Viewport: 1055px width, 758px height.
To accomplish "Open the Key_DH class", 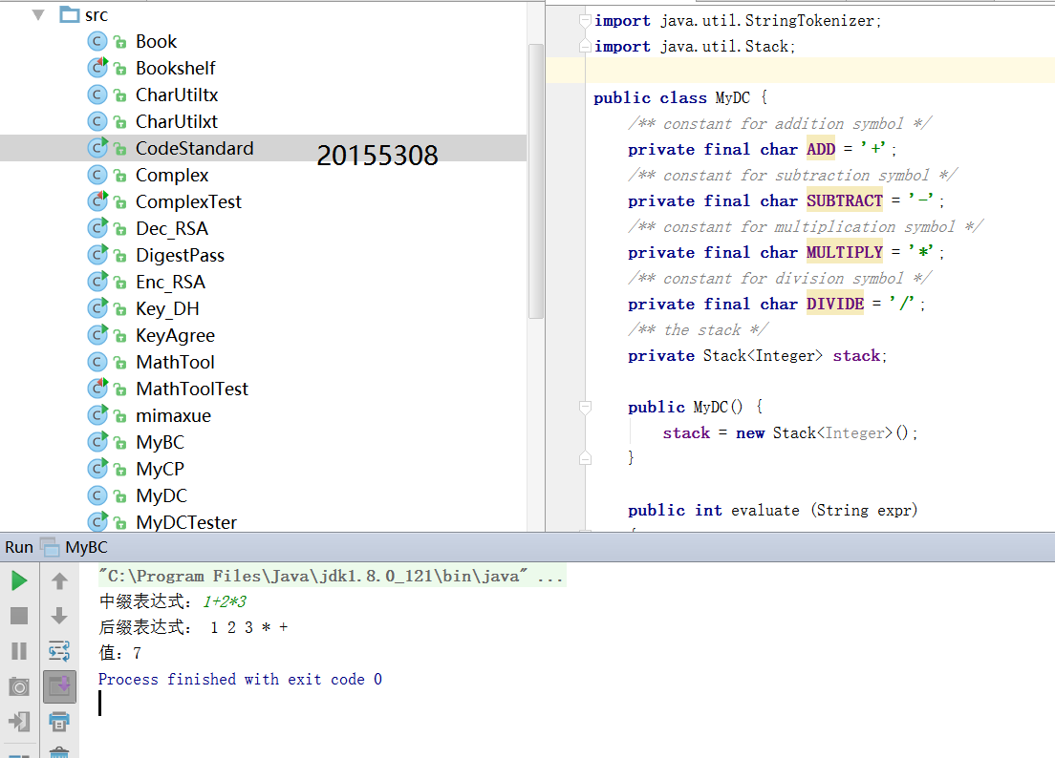I will click(167, 309).
